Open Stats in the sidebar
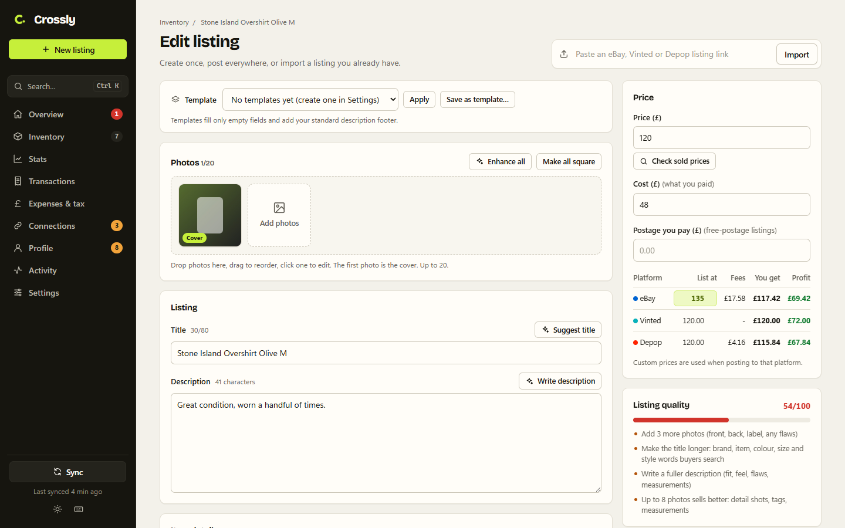845x528 pixels. 67,159
